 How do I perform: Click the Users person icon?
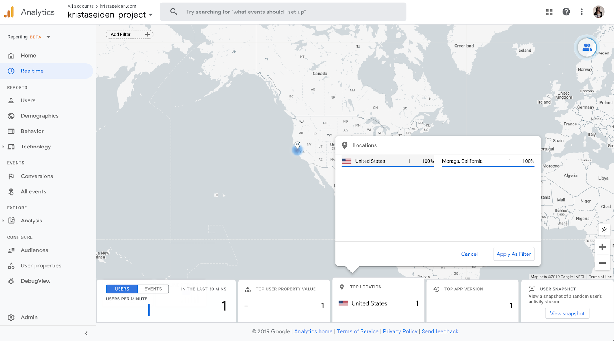pyautogui.click(x=11, y=100)
